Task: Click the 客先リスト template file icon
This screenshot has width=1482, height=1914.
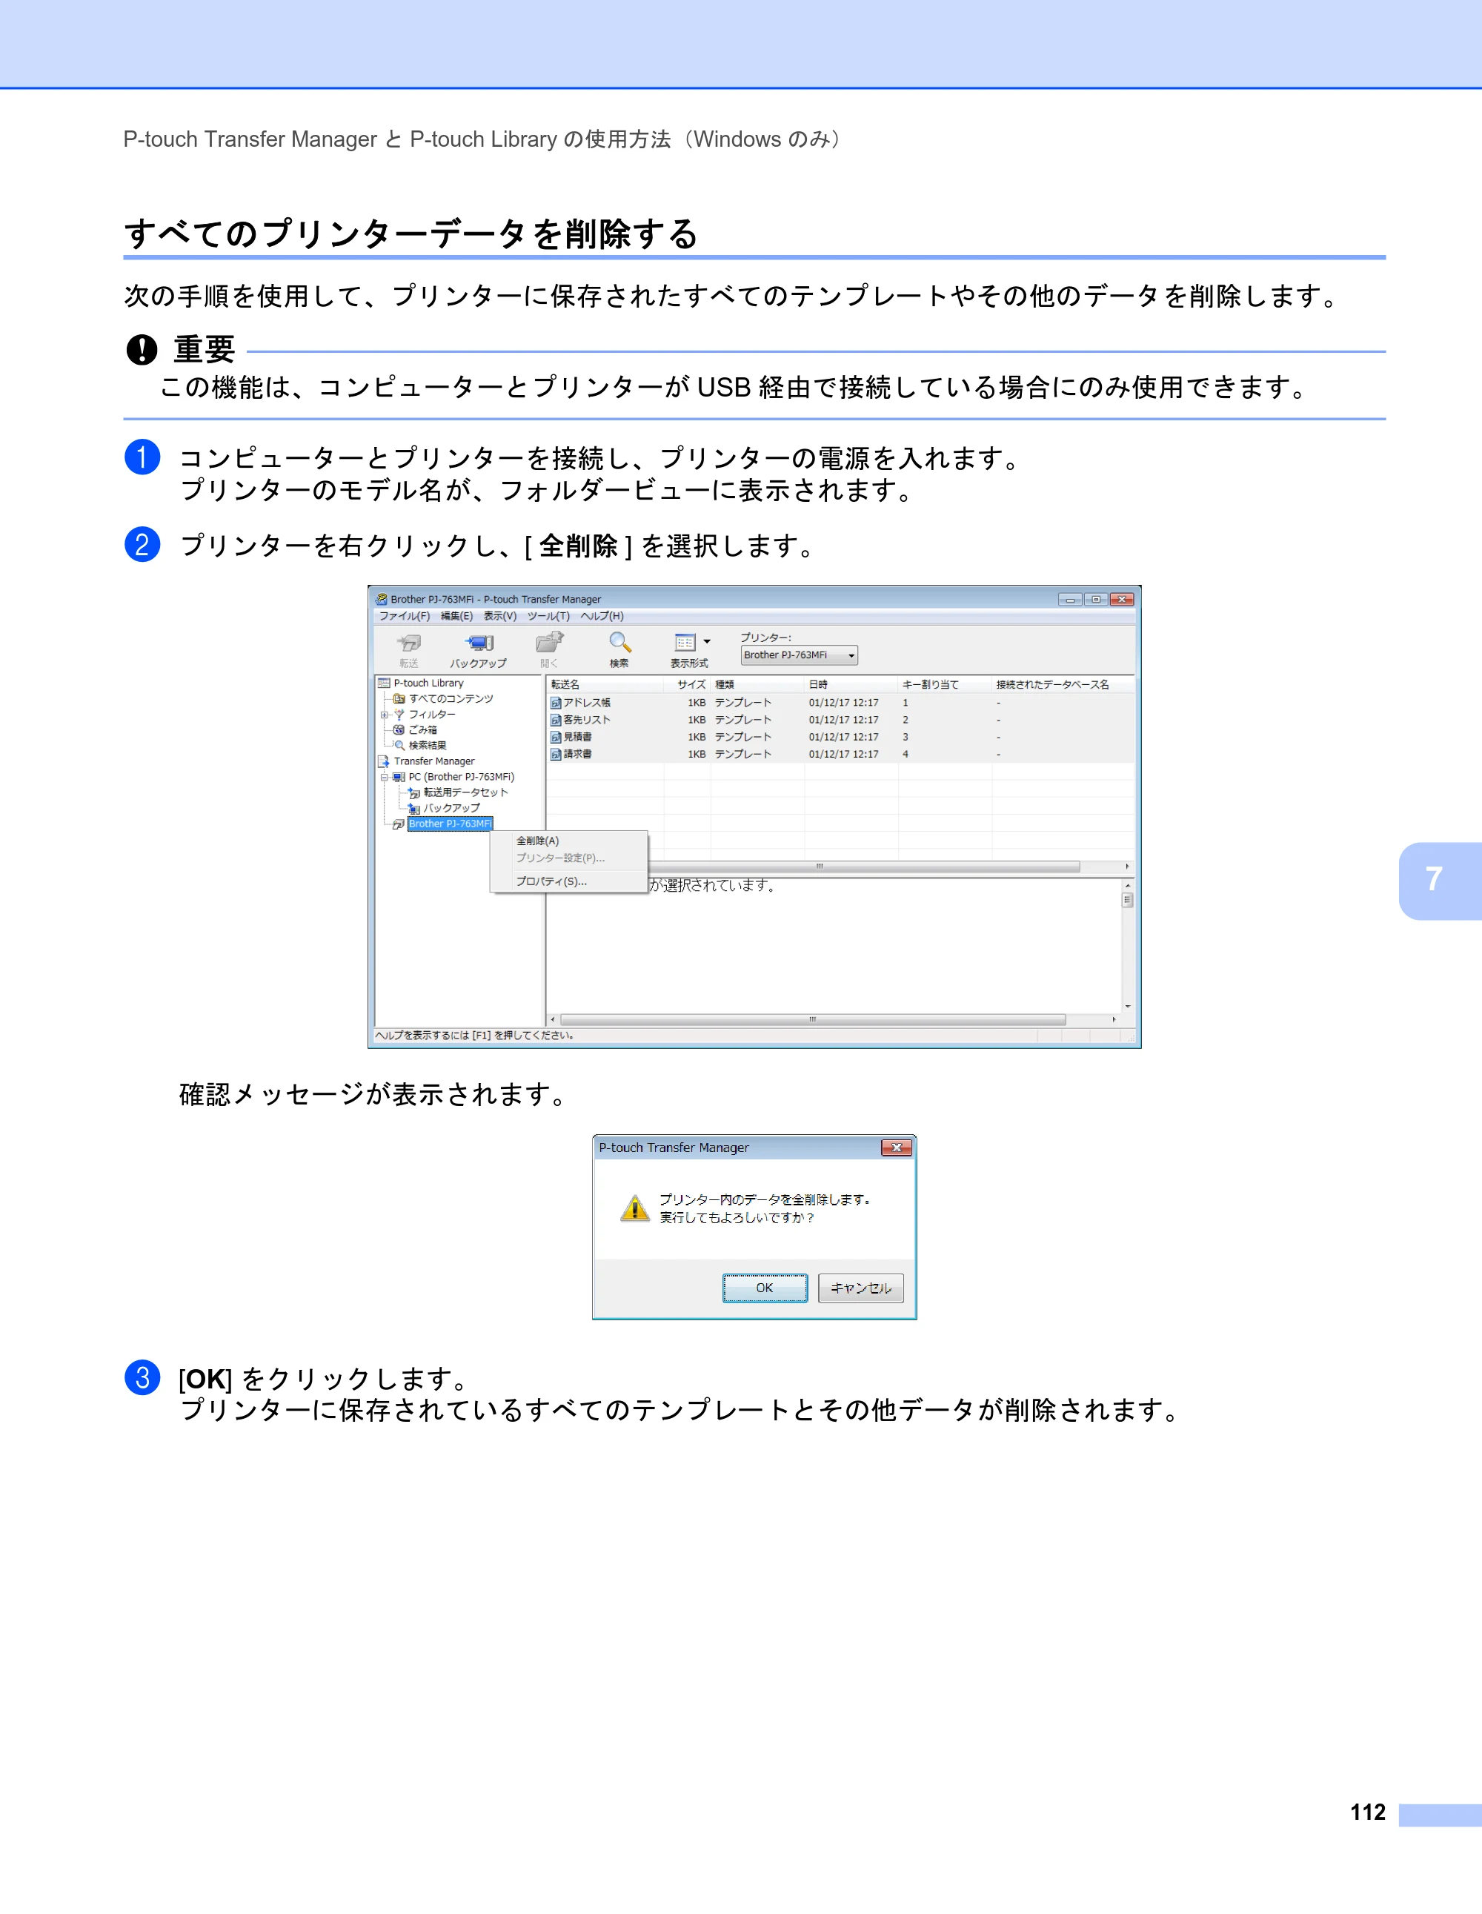Action: tap(555, 720)
